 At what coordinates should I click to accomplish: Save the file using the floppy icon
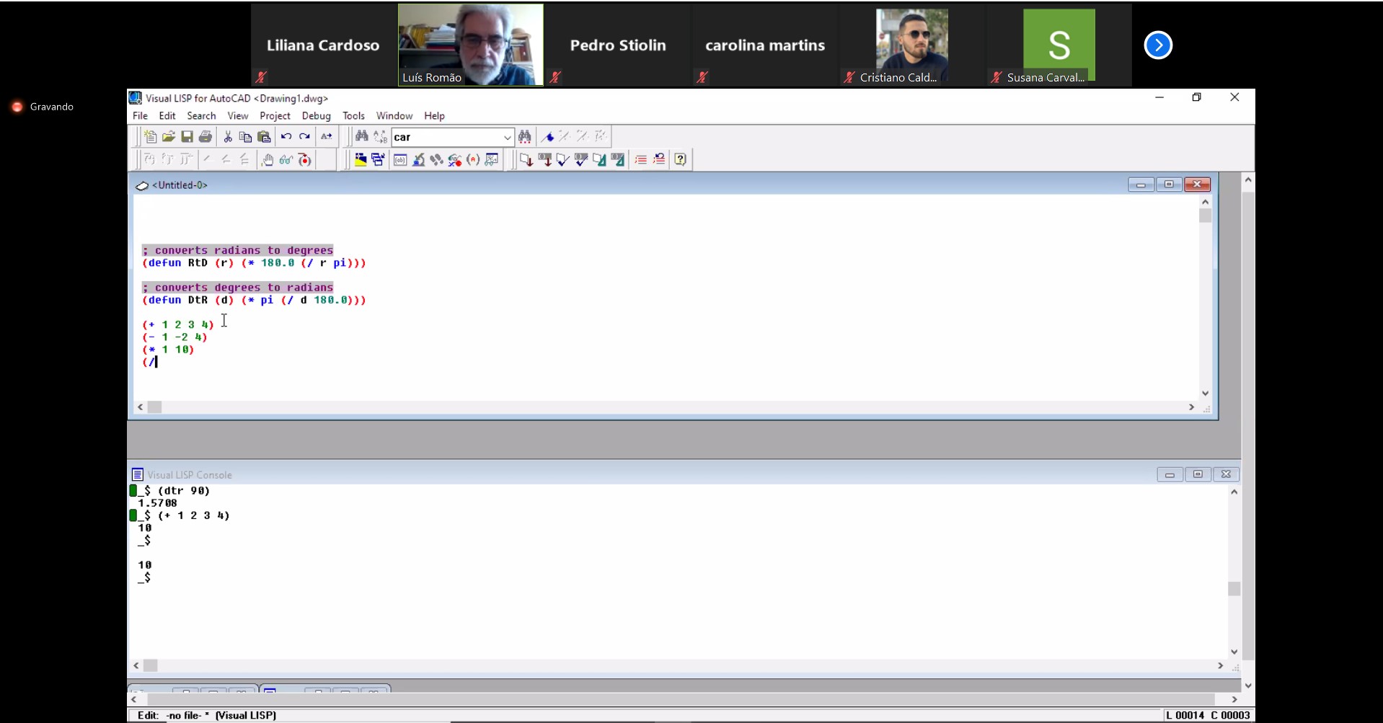pyautogui.click(x=187, y=137)
